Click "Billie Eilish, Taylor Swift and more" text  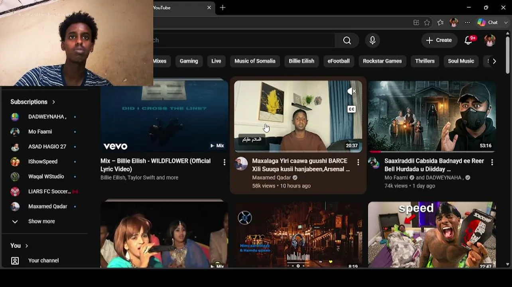tap(140, 178)
